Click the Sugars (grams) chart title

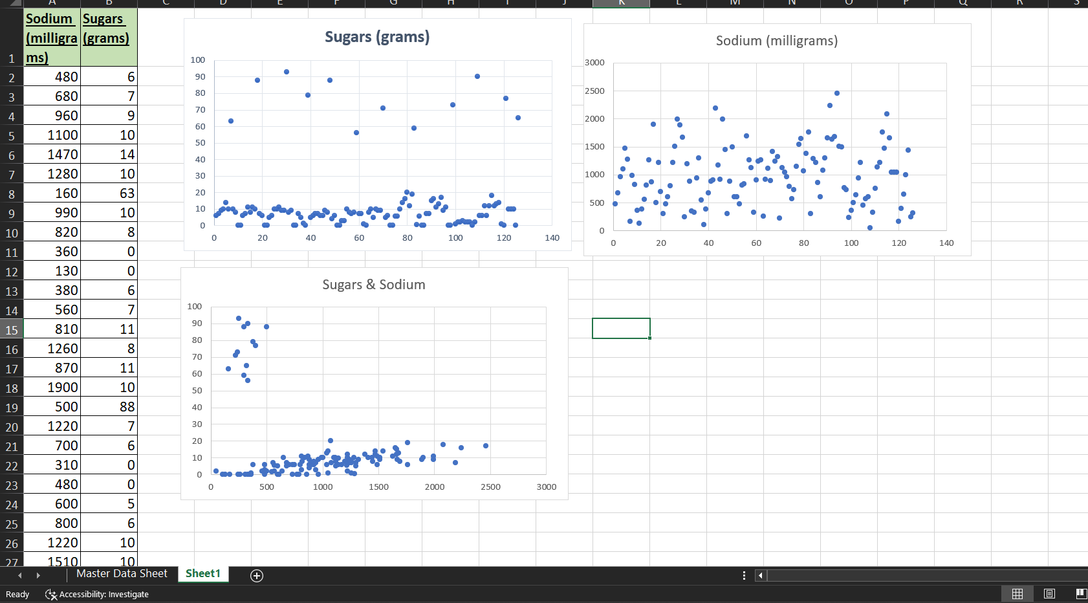click(376, 37)
